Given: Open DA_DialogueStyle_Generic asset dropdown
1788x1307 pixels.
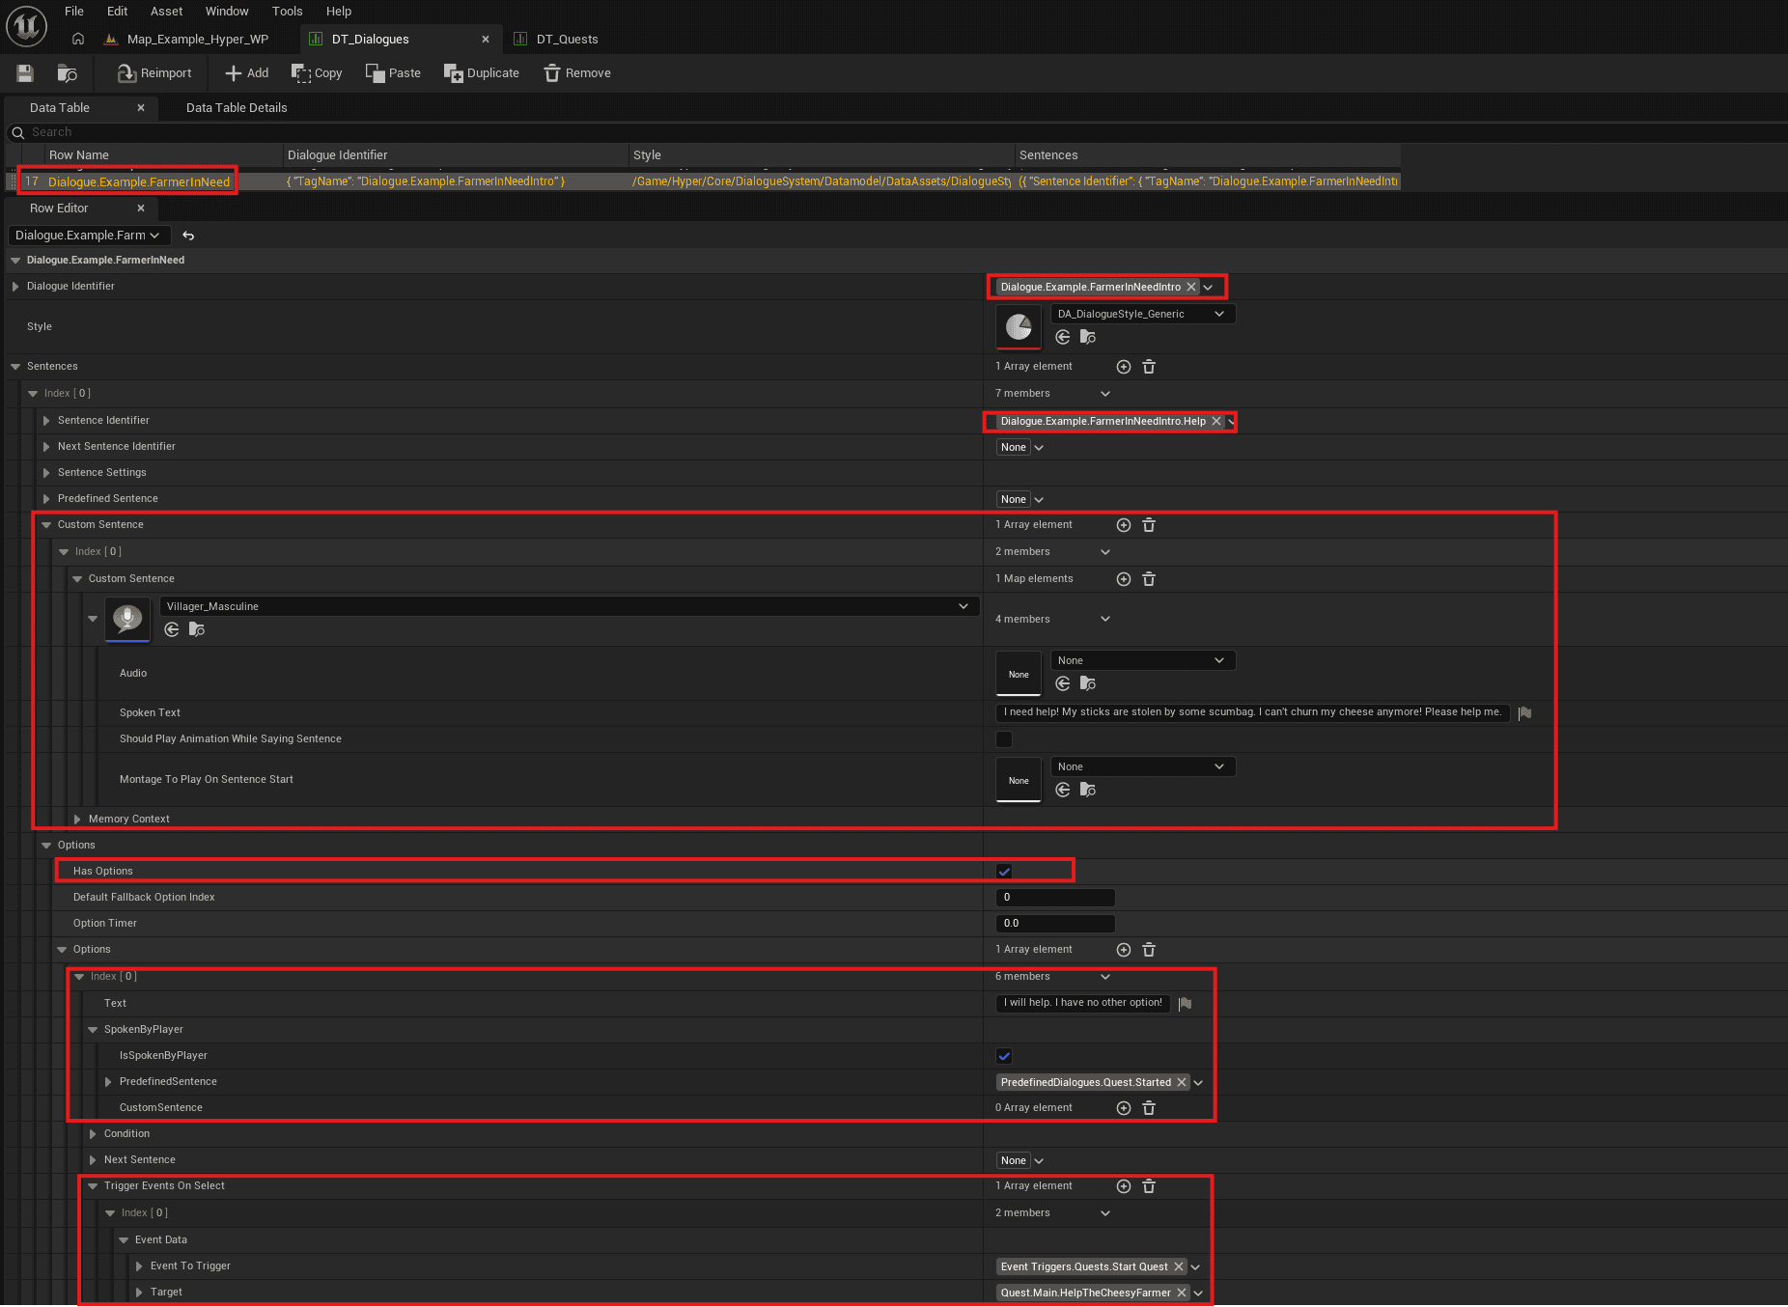Looking at the screenshot, I should click(1143, 314).
